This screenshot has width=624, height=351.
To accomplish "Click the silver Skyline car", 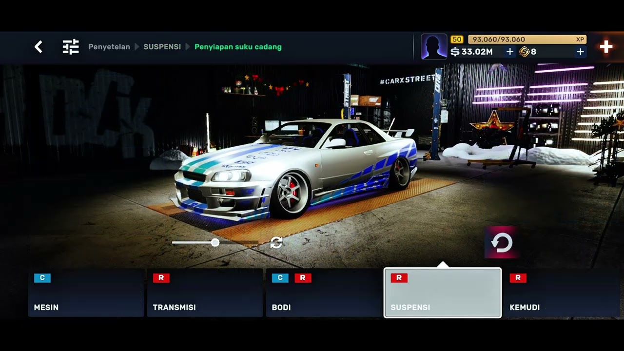I will [296, 171].
